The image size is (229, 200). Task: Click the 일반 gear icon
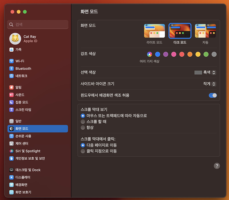point(11,121)
